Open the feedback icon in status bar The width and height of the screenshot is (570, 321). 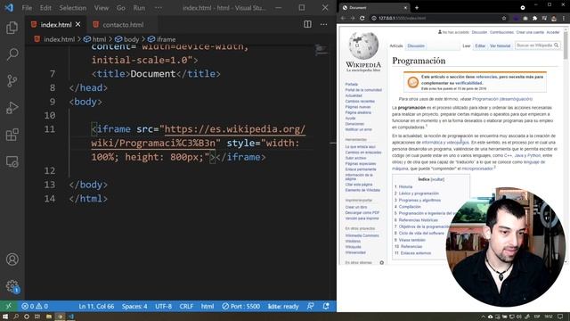tap(310, 306)
